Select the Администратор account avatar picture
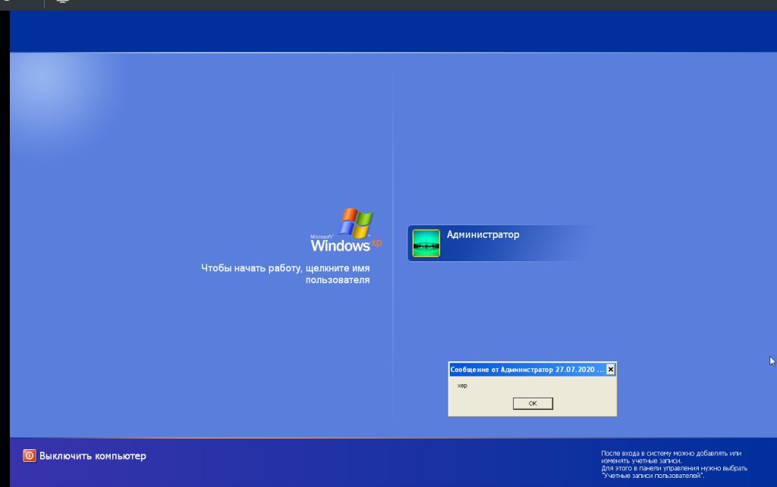Viewport: 777px width, 487px height. point(426,243)
